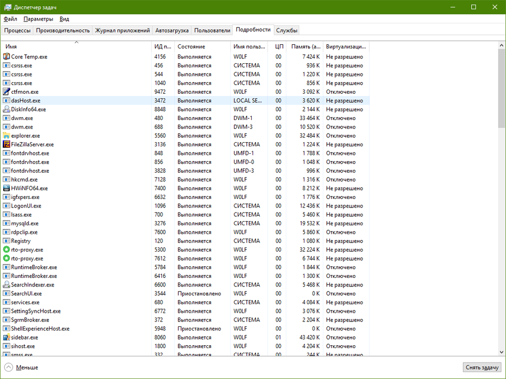Switch to the Службы tab
This screenshot has width=506, height=379.
[x=287, y=31]
